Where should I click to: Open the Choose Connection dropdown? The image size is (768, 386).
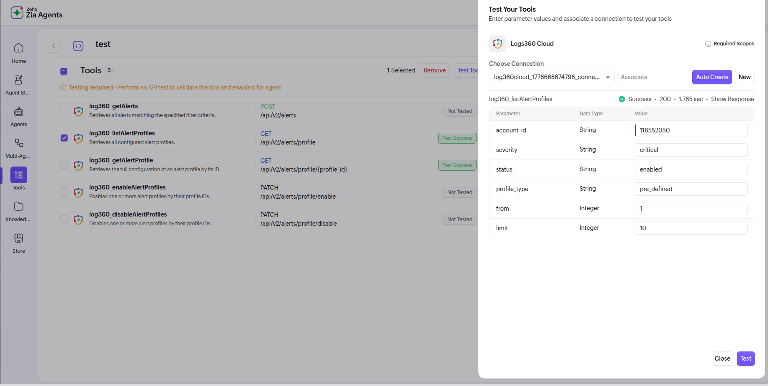click(552, 77)
